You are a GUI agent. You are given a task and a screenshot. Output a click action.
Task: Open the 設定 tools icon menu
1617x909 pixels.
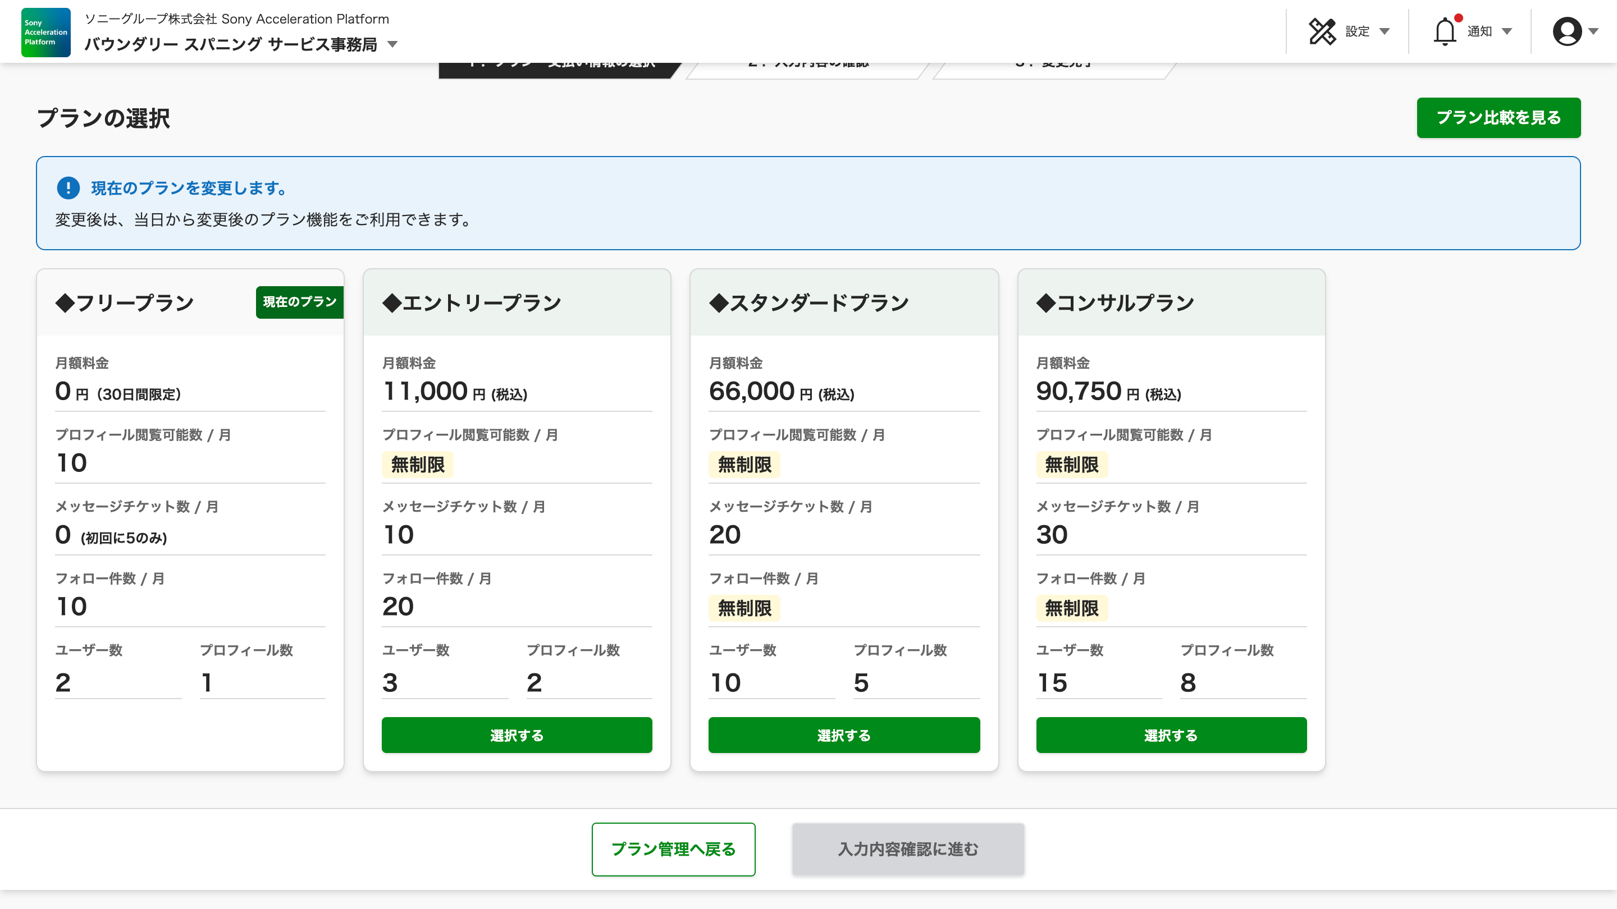pyautogui.click(x=1323, y=31)
